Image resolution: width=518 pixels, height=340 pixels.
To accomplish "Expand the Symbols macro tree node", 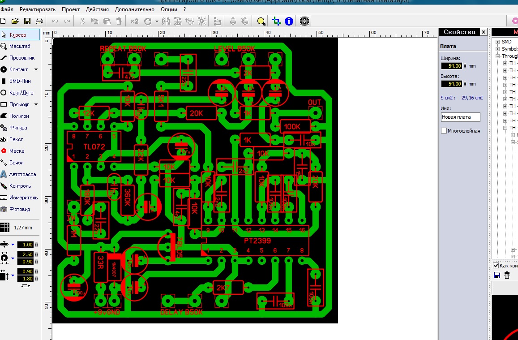I will (x=497, y=49).
